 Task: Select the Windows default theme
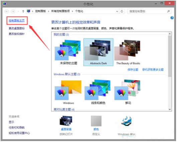click(68, 92)
